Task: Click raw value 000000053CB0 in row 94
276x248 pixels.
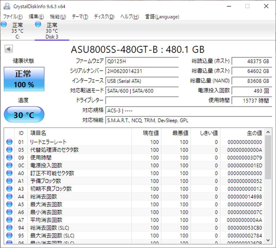Action: pos(245,228)
